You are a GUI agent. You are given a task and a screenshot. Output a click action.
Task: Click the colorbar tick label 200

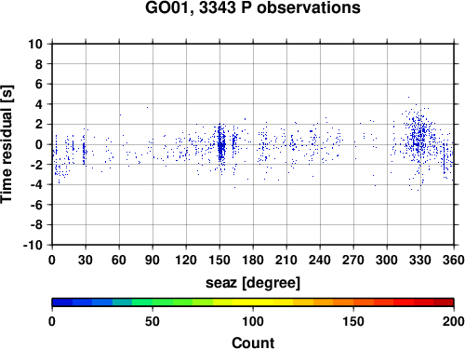tap(454, 321)
